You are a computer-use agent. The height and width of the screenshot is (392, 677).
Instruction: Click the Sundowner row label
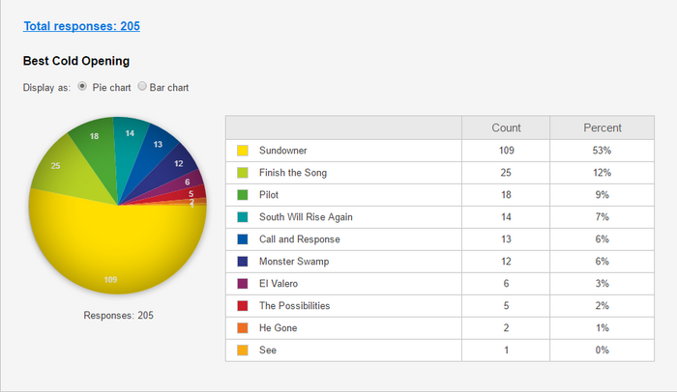pyautogui.click(x=282, y=151)
